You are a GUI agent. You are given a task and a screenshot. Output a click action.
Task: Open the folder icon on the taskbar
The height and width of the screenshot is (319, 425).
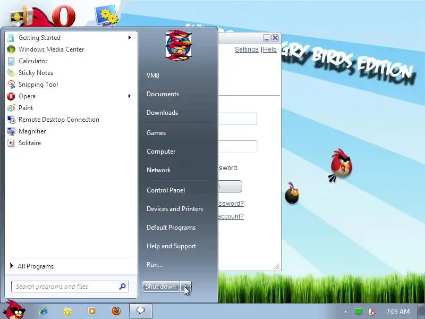point(67,311)
